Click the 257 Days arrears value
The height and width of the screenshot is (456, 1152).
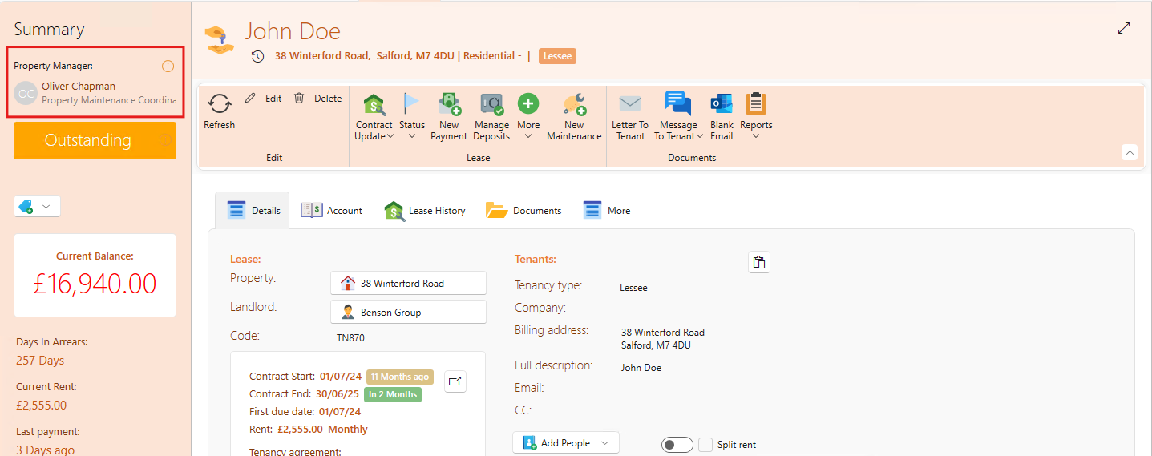[40, 361]
